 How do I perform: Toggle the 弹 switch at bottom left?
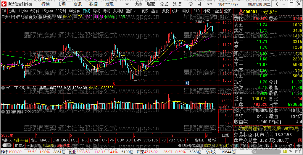click(7, 146)
